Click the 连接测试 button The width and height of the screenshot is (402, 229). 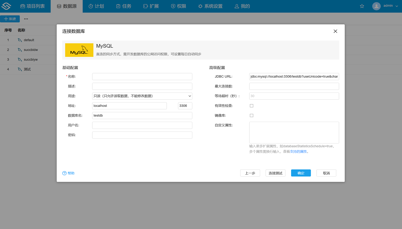275,173
